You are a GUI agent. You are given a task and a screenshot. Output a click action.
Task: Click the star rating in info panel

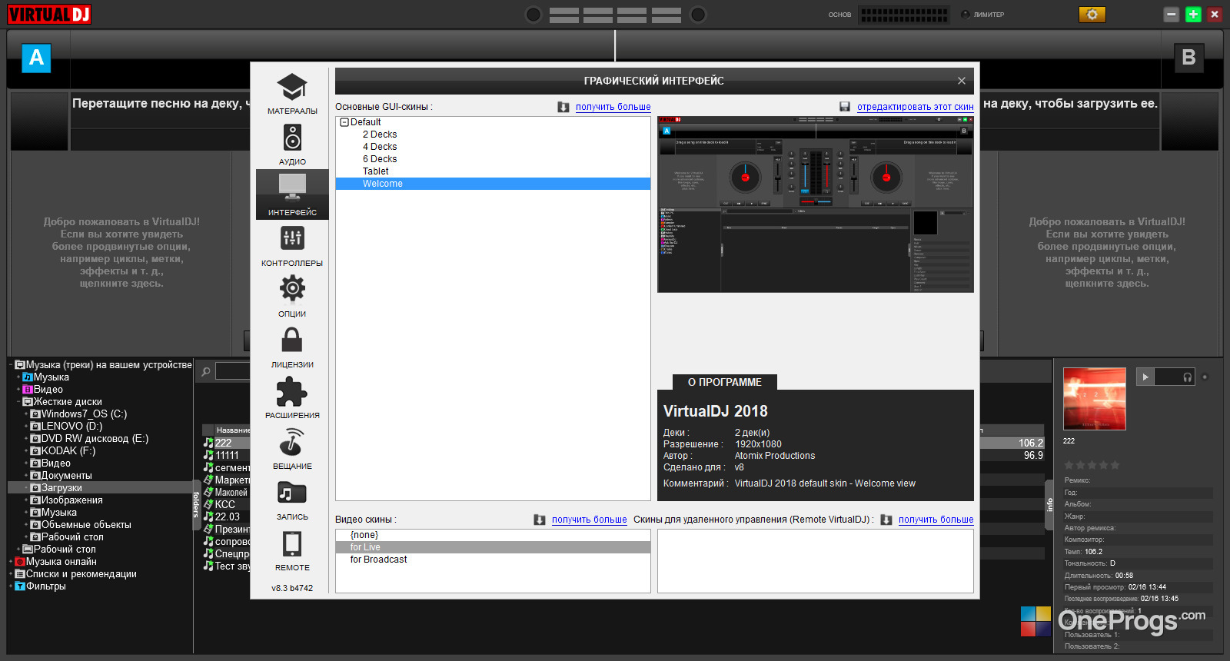click(1092, 465)
